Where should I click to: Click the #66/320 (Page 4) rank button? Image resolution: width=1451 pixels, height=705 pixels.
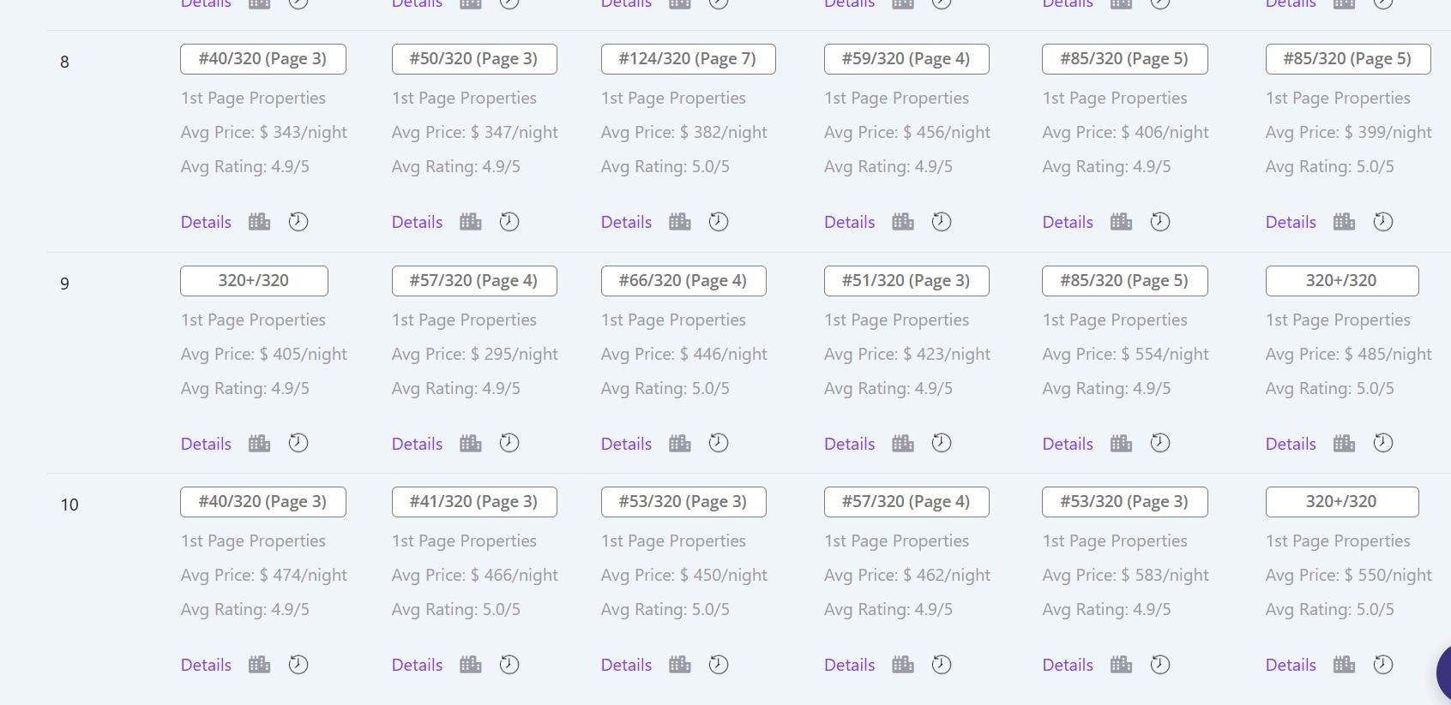[683, 281]
